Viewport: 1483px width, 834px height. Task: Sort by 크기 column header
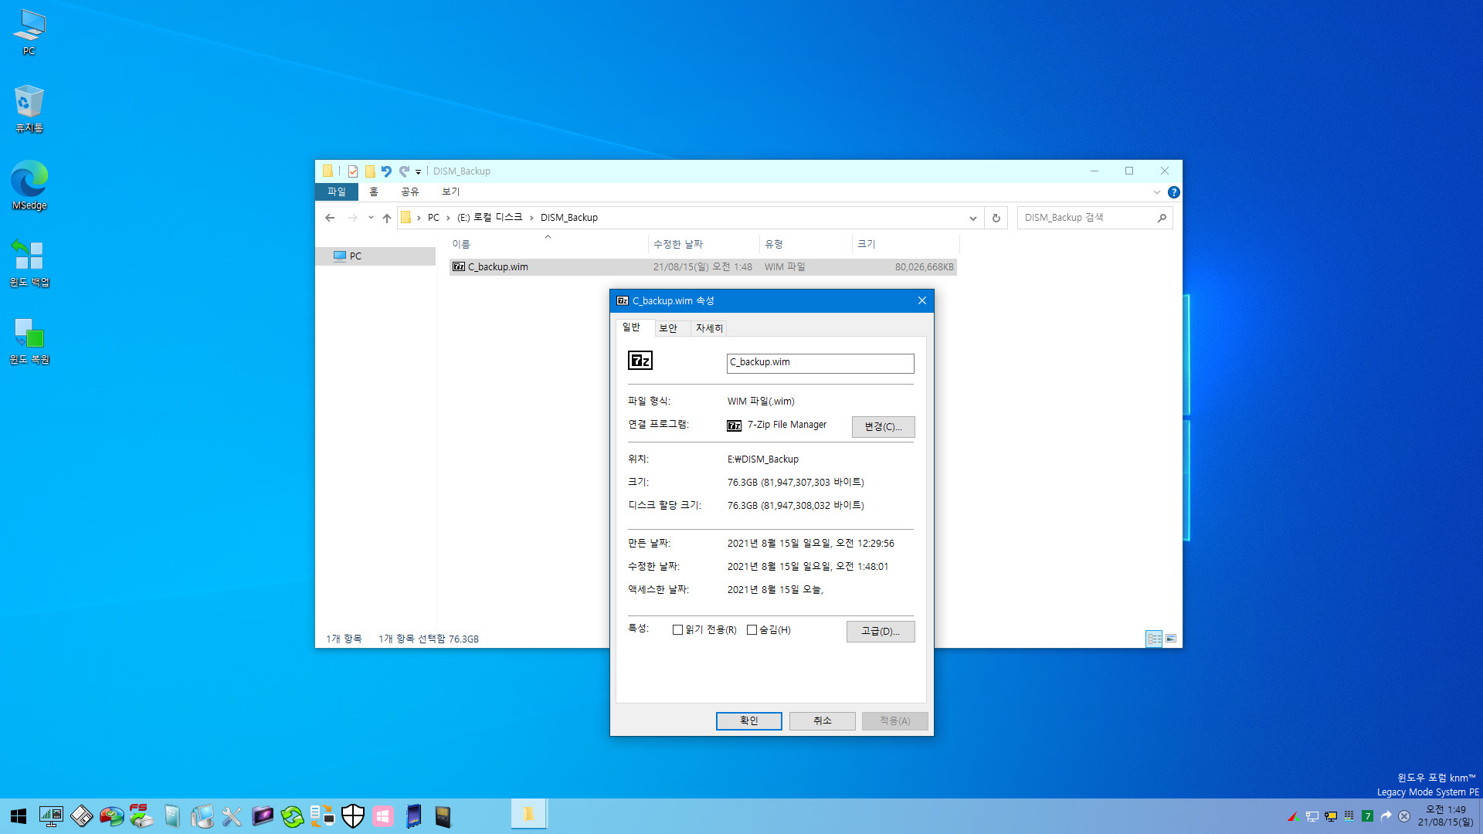(x=905, y=244)
